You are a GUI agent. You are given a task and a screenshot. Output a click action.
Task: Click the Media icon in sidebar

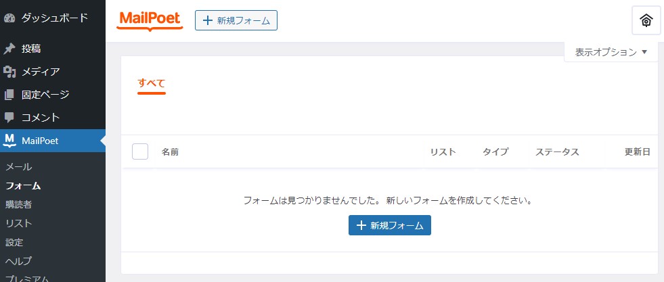click(9, 72)
